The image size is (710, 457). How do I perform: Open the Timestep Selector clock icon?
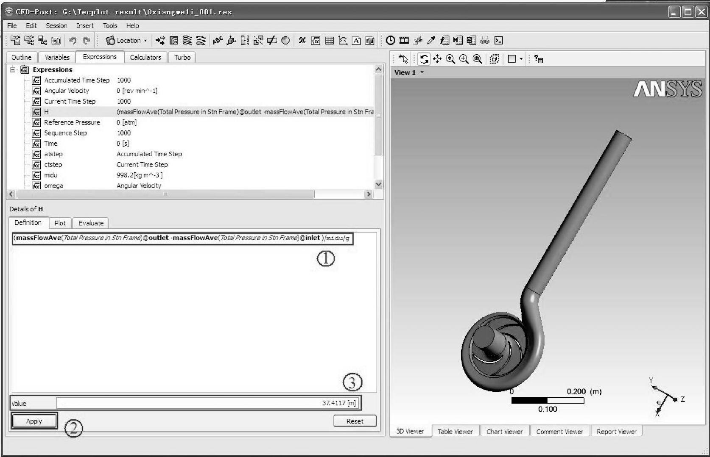click(x=391, y=41)
